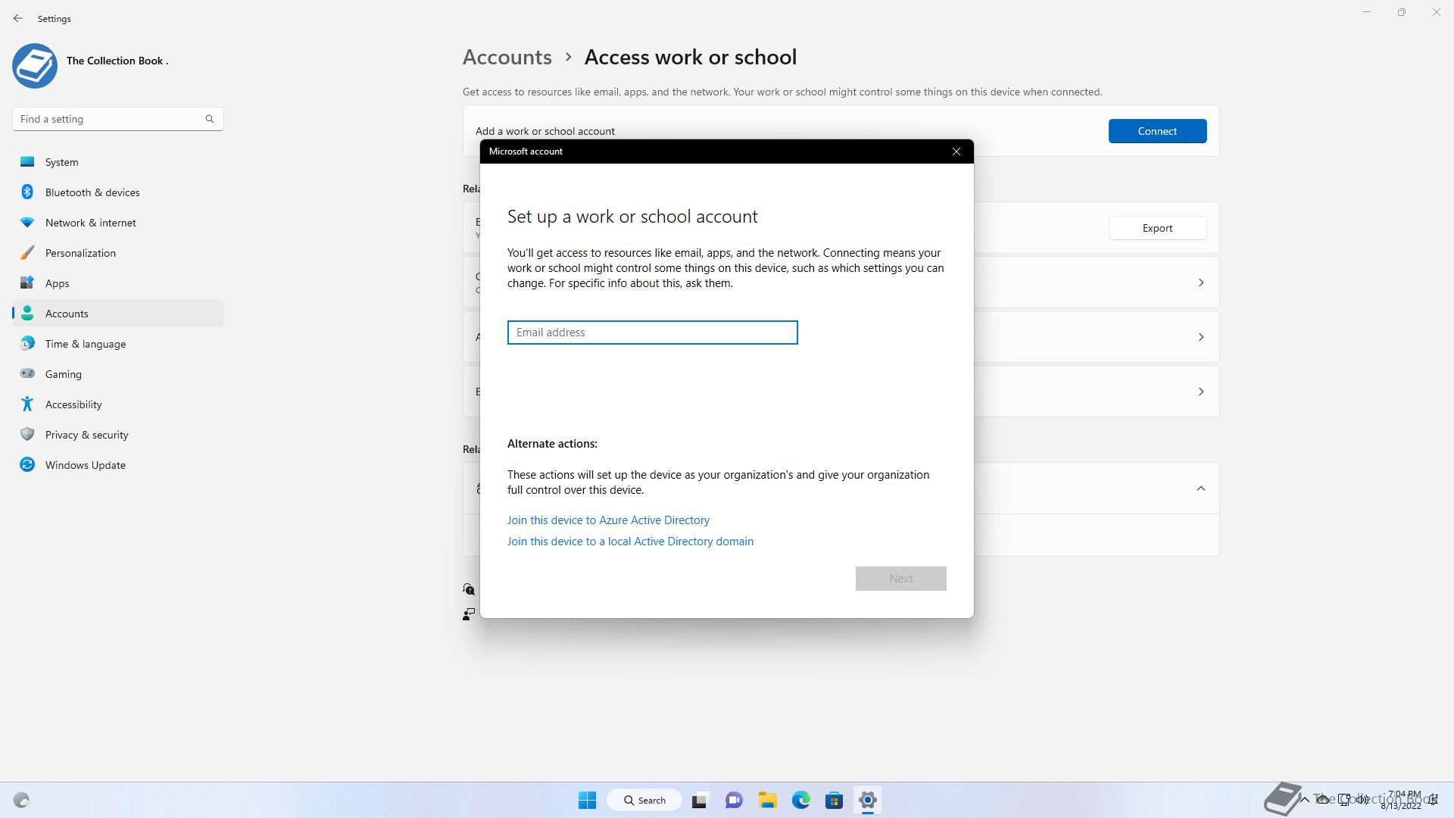Close the Microsoft account dialog

[x=956, y=151]
